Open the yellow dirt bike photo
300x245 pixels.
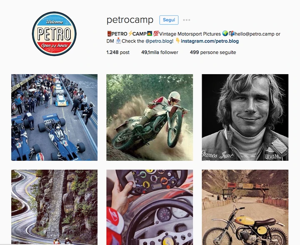pos(245,207)
